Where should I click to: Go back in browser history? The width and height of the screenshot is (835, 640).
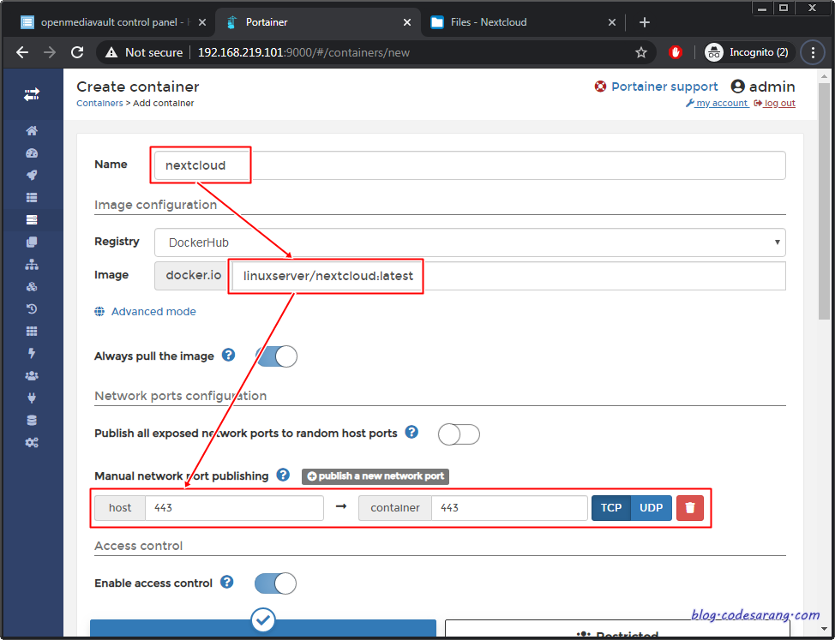click(x=22, y=52)
